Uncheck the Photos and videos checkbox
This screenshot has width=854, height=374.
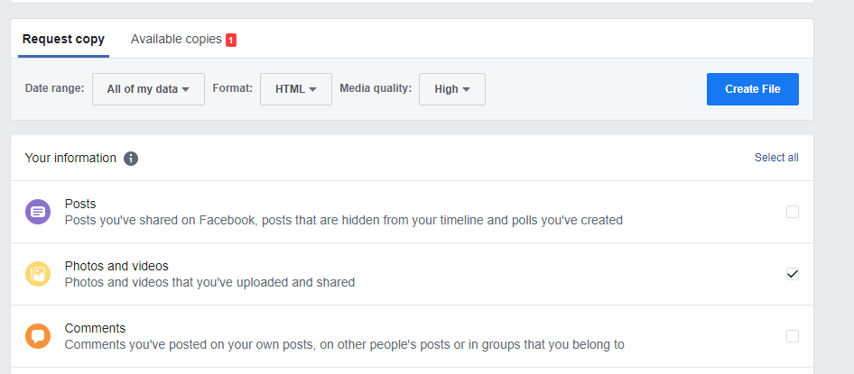pyautogui.click(x=793, y=274)
